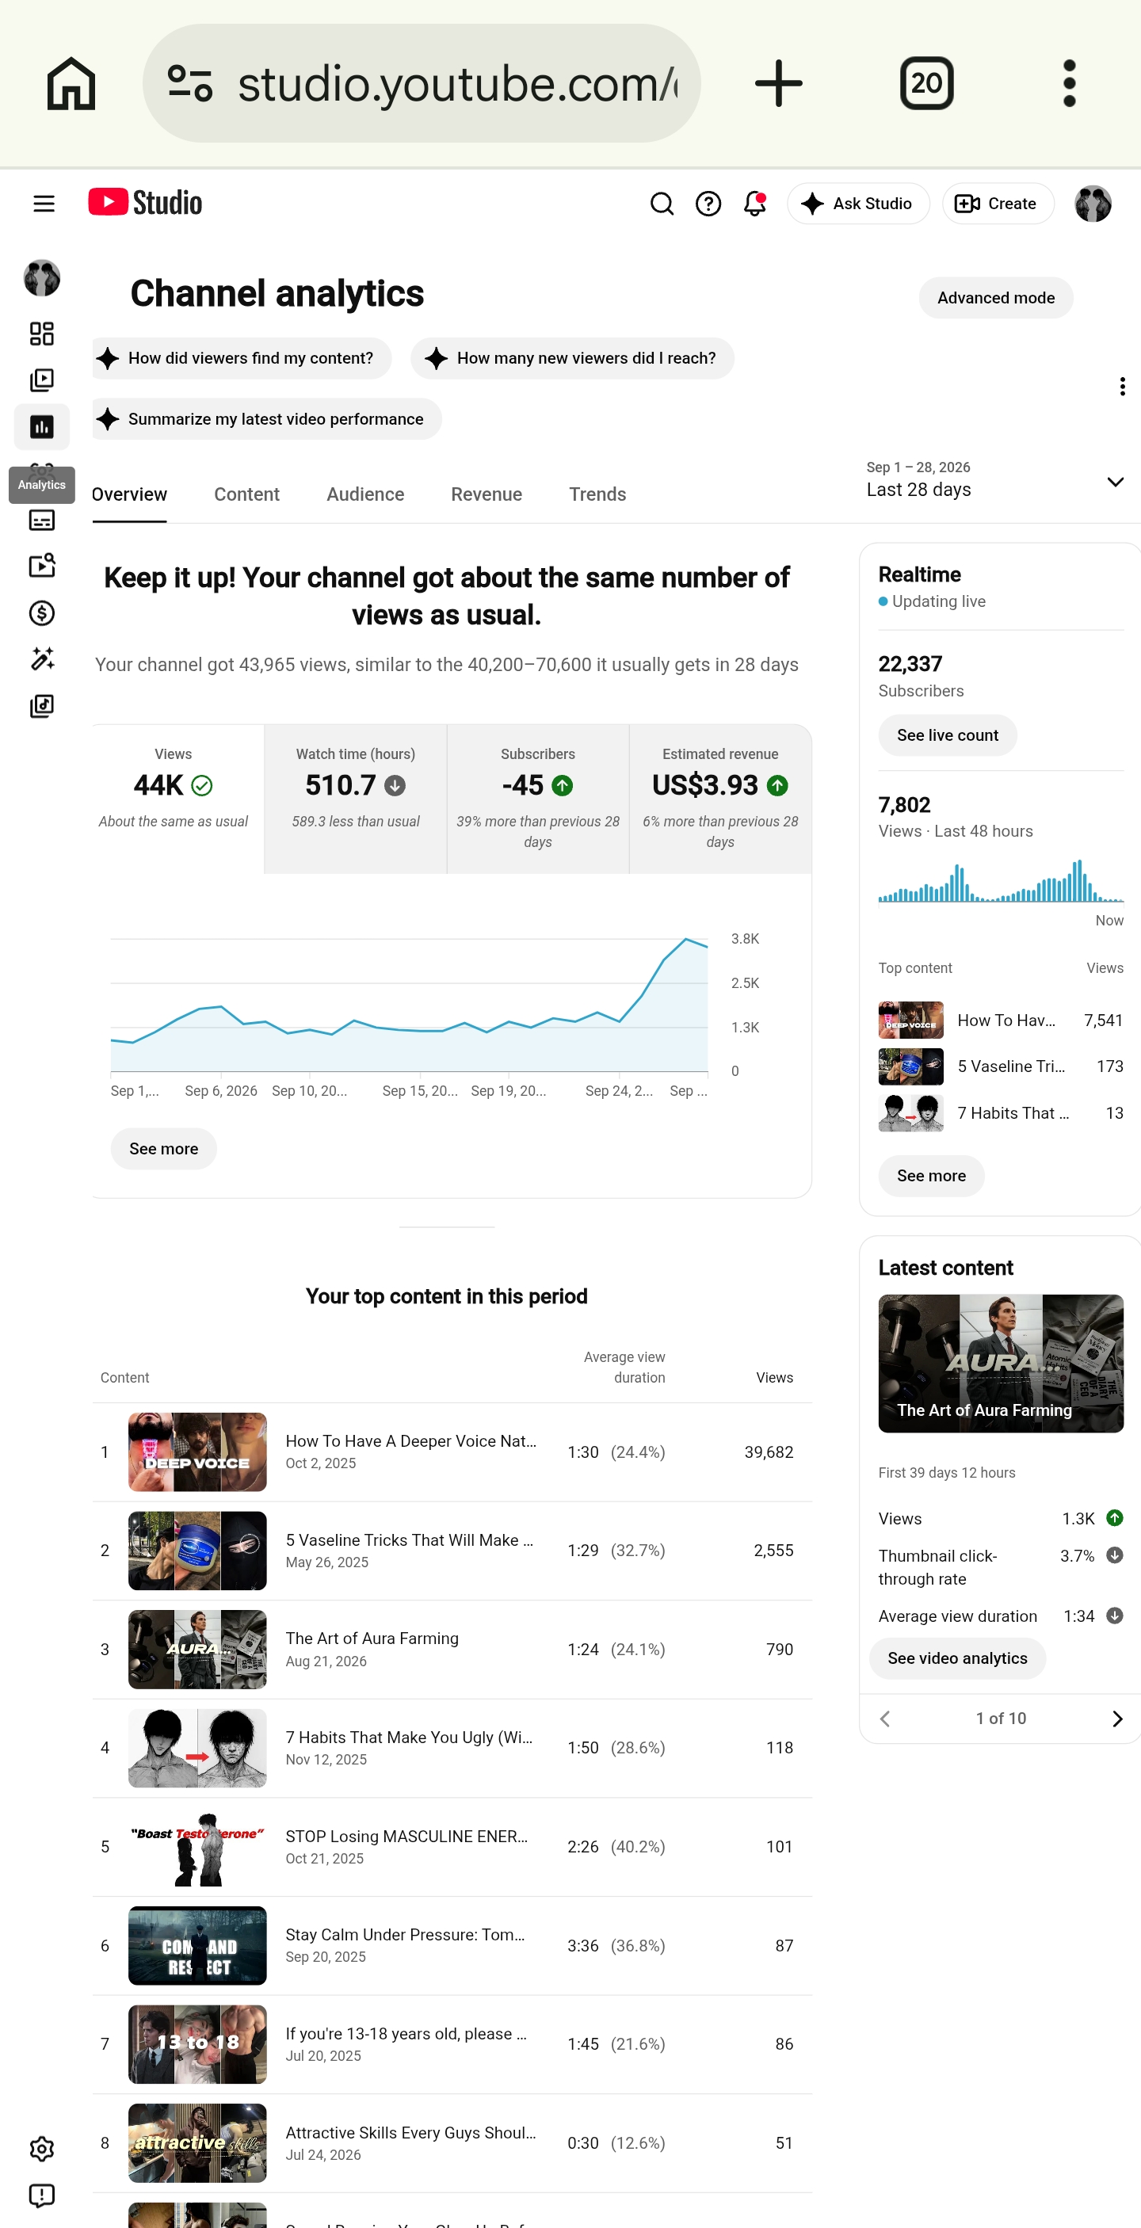Click See video analytics button

[x=956, y=1659]
